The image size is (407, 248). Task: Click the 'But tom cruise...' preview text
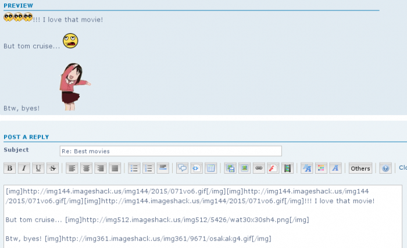tap(31, 46)
